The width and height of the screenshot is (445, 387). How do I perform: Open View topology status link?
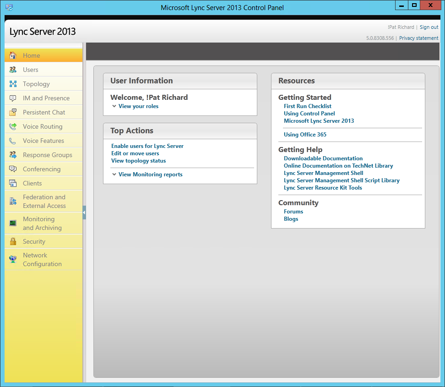(139, 161)
